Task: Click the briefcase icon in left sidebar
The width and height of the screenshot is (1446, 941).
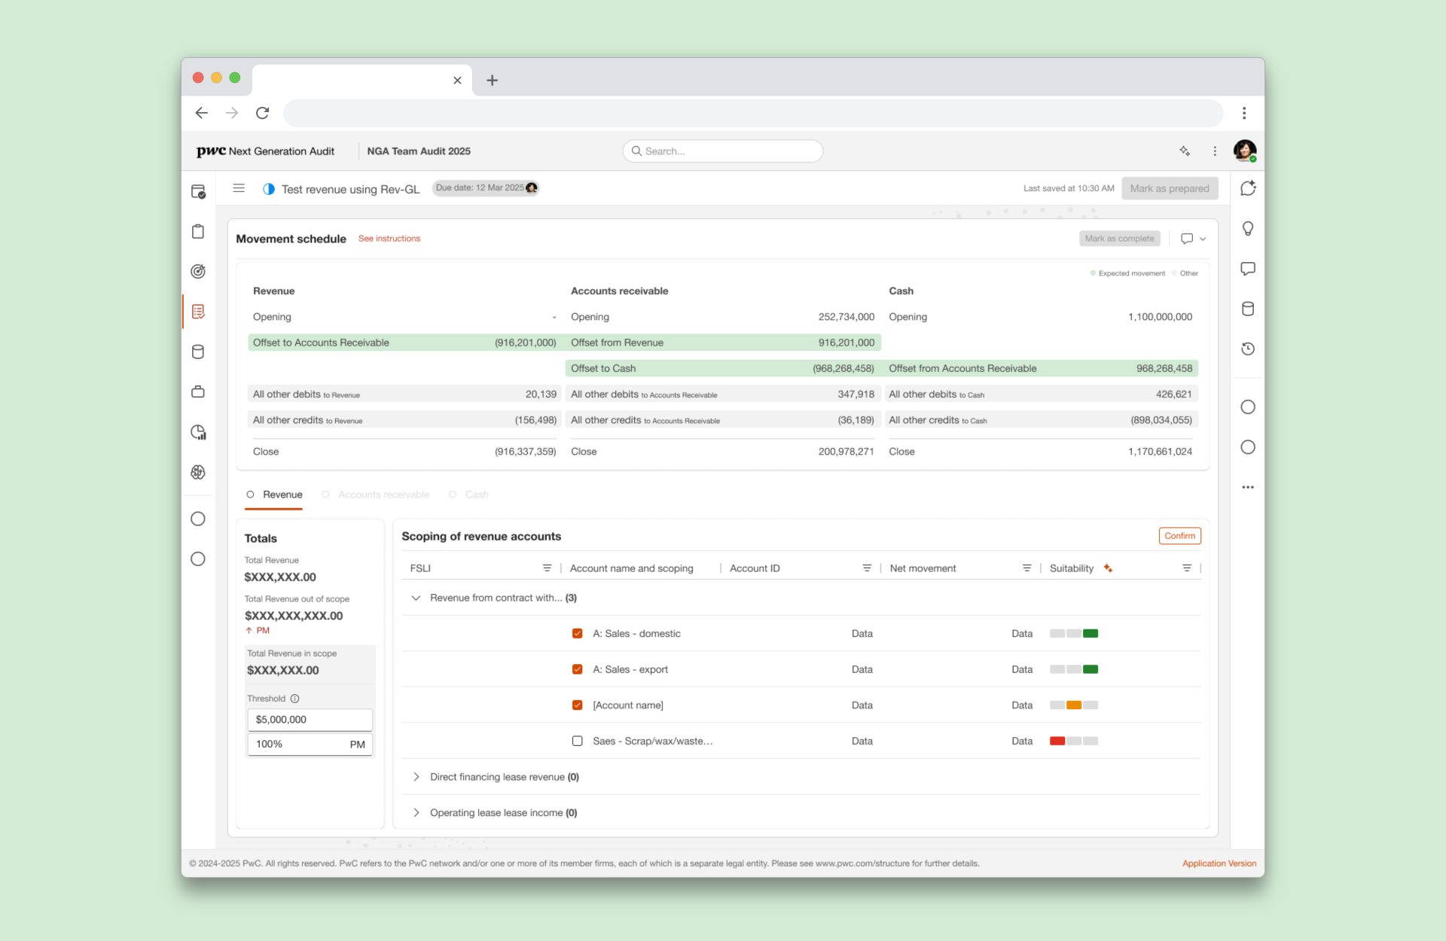Action: pyautogui.click(x=198, y=391)
